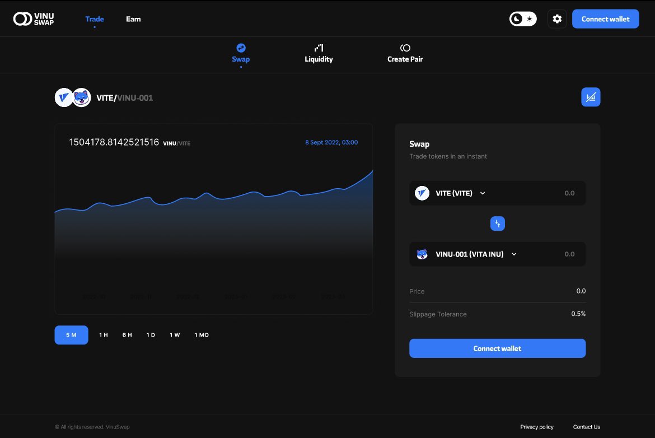655x438 pixels.
Task: Click the Create Pair icon
Action: coord(405,48)
